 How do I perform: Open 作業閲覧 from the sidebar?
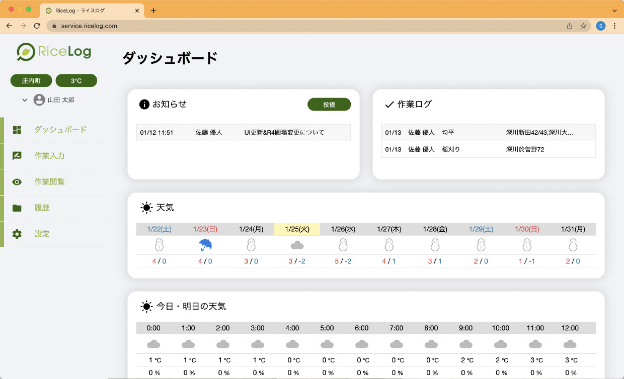pyautogui.click(x=55, y=182)
